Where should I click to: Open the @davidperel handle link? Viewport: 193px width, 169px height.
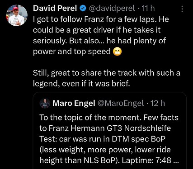pyautogui.click(x=112, y=8)
